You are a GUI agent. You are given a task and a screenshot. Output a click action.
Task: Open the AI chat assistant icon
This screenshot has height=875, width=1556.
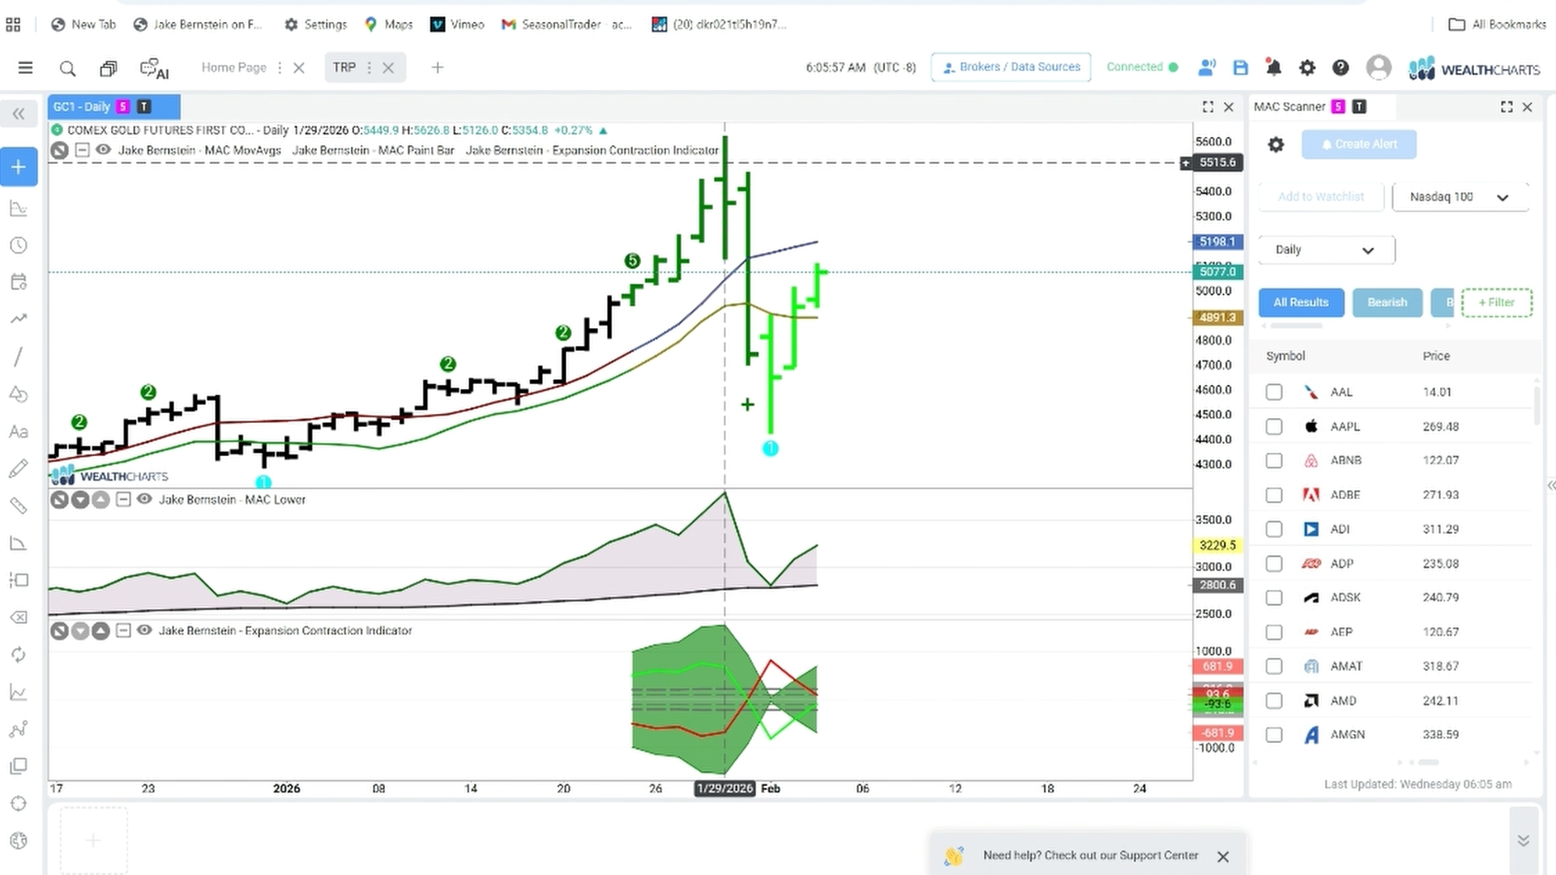(154, 69)
